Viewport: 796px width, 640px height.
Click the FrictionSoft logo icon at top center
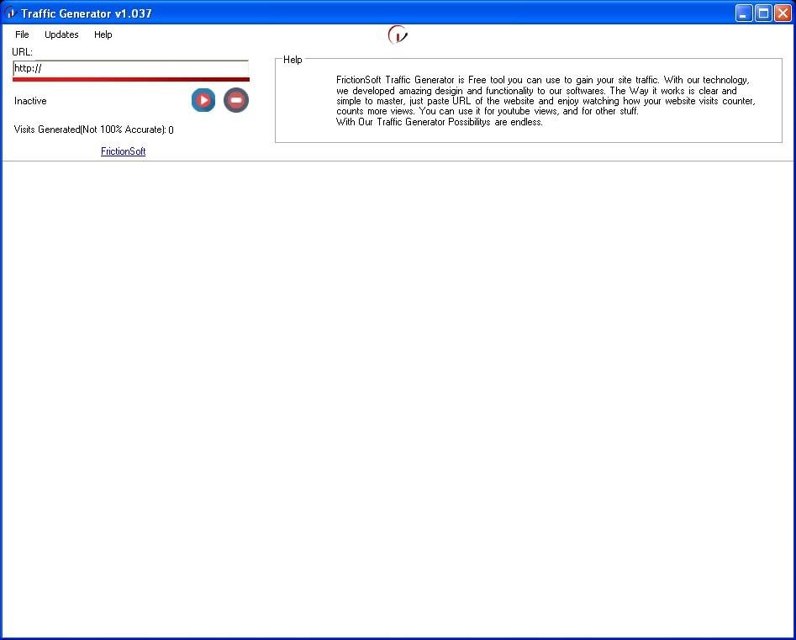pyautogui.click(x=398, y=35)
